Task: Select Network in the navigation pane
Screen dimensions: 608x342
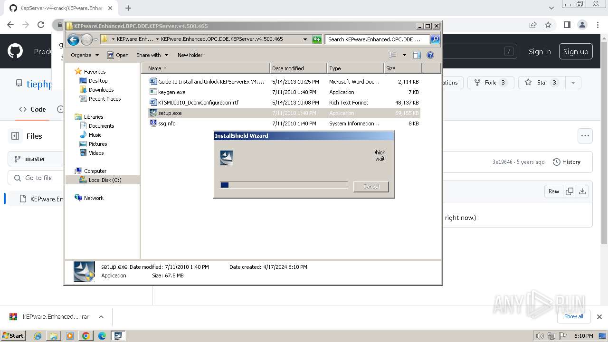Action: click(94, 198)
